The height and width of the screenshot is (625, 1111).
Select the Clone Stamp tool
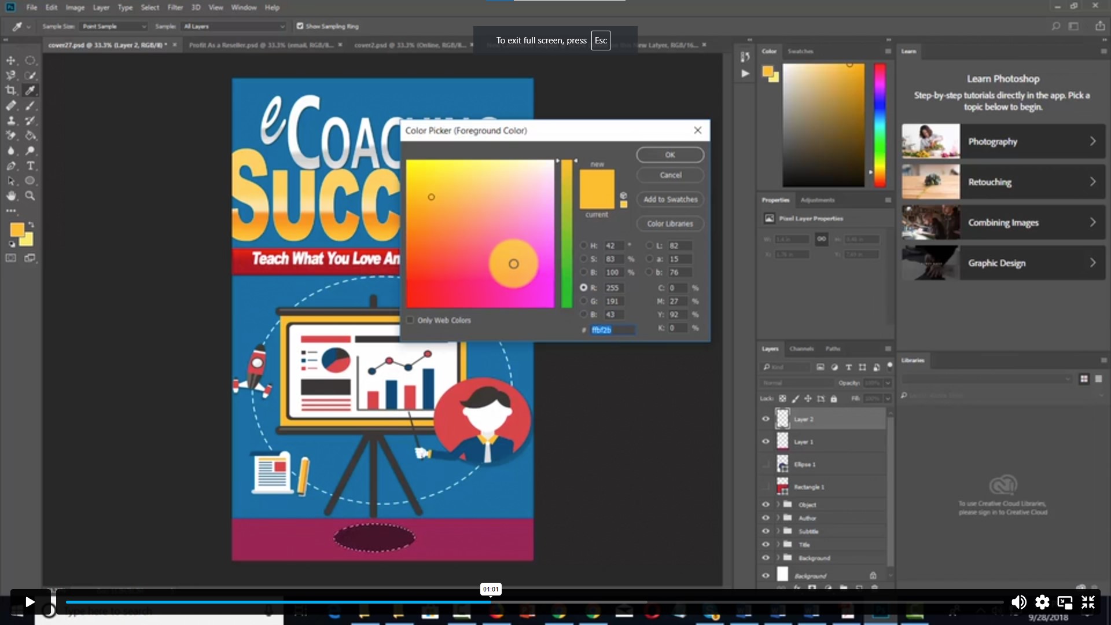pos(12,120)
